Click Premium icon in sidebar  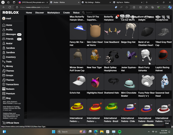4,94
